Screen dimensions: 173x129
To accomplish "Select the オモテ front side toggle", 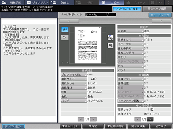I will (65, 30).
